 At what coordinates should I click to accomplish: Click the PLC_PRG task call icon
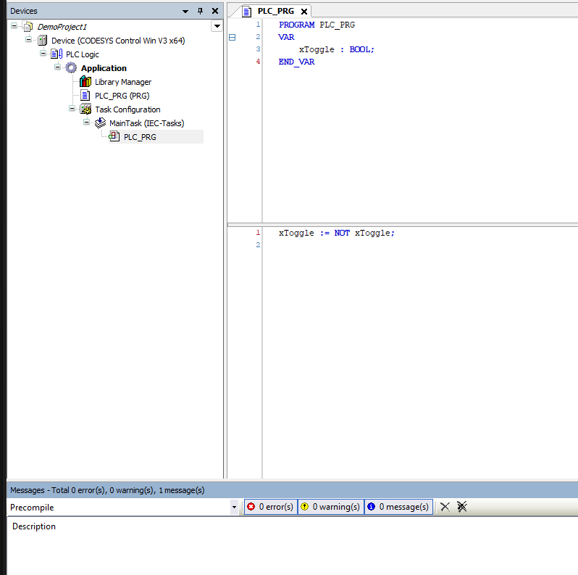click(x=114, y=136)
